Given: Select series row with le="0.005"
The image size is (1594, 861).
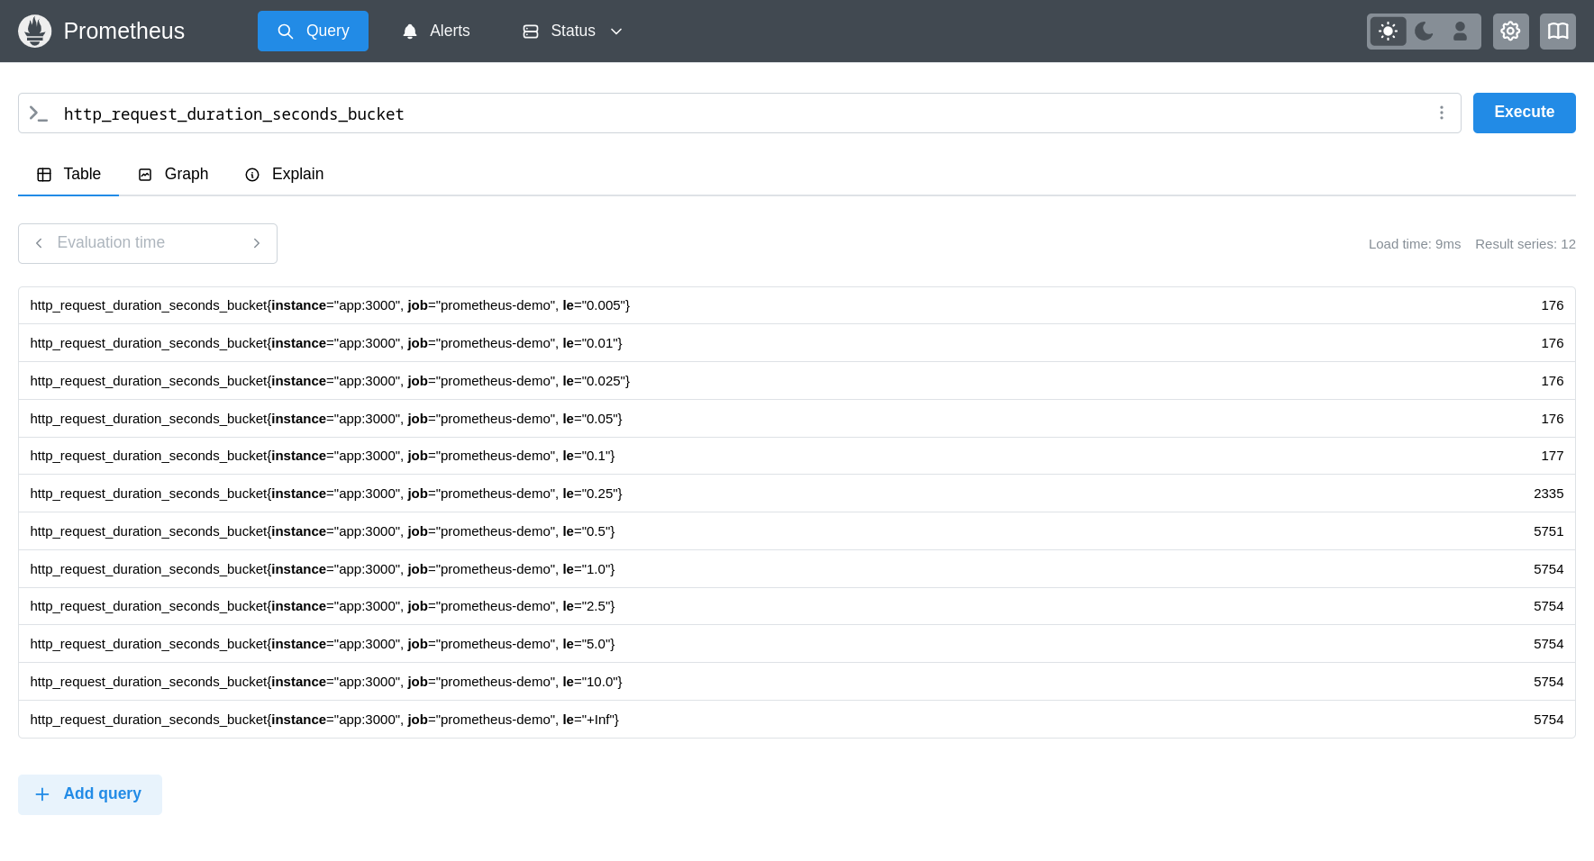Looking at the screenshot, I should [x=797, y=305].
